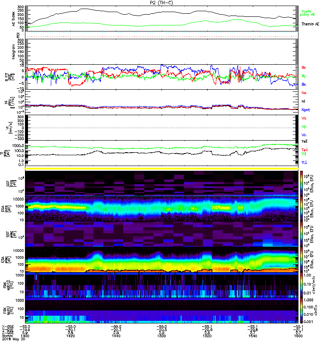Select the green Viy velocity legend entry
The height and width of the screenshot is (345, 323).
[304, 127]
